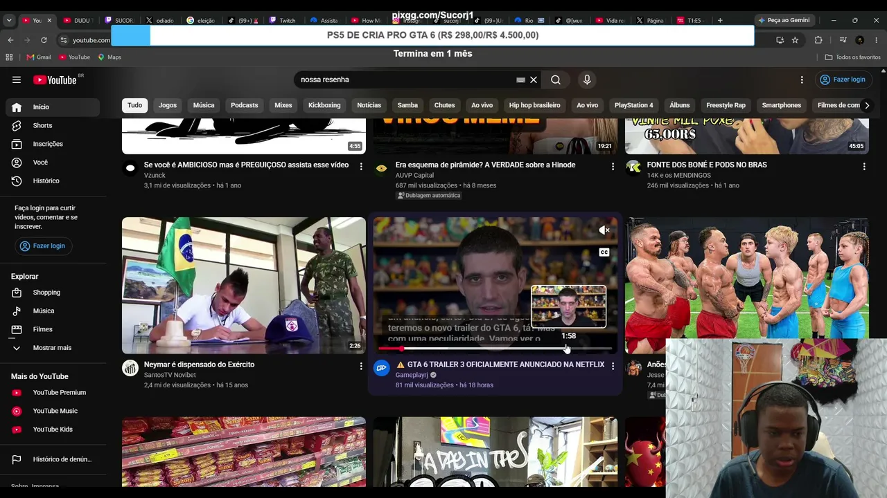Open Inscrições in the sidebar
The height and width of the screenshot is (498, 887).
pos(53,144)
